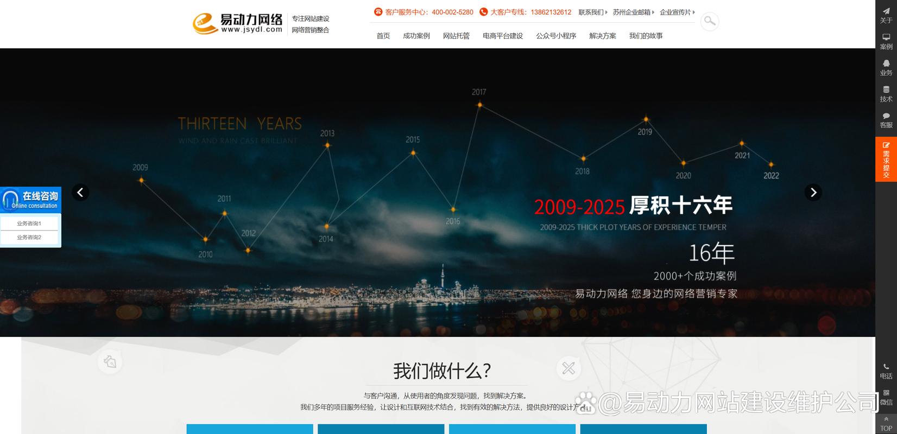Click the 2000+个成功案例 banner text
The height and width of the screenshot is (434, 897).
695,276
